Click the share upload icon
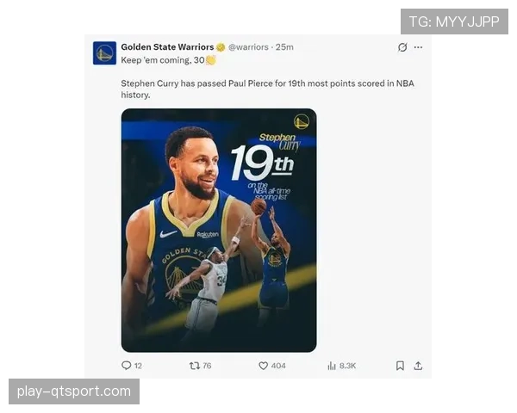The height and width of the screenshot is (413, 517). coord(418,366)
